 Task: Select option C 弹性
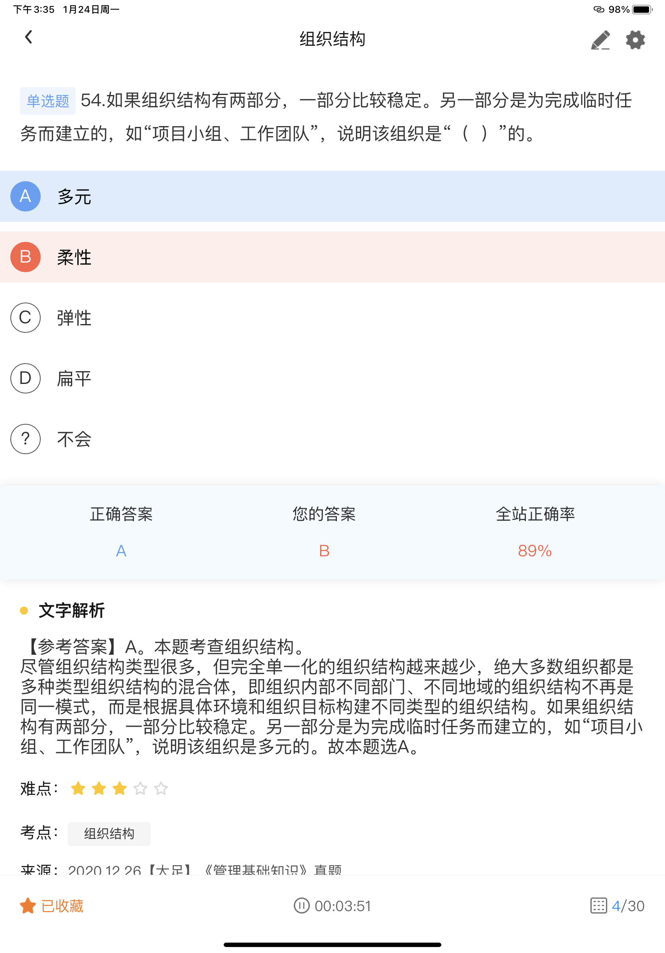click(x=332, y=318)
